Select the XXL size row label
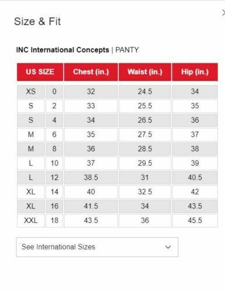The width and height of the screenshot is (225, 291). point(31,221)
